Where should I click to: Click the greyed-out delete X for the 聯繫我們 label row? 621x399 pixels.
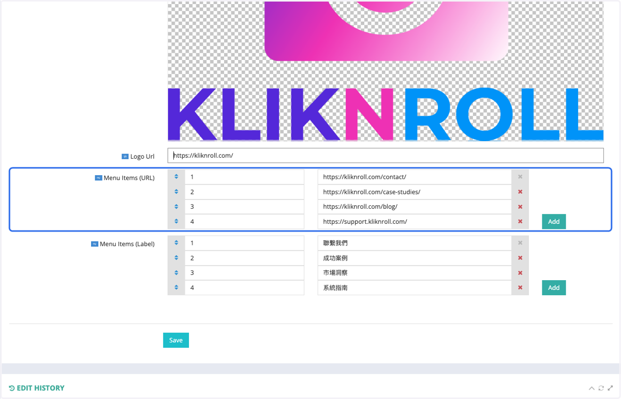[x=520, y=243]
